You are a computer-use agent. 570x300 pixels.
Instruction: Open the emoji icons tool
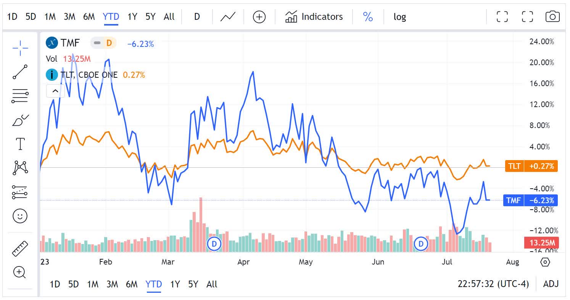(20, 216)
